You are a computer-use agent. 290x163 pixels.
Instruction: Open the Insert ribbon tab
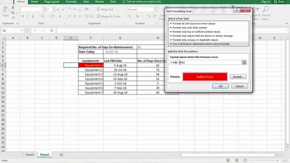[x=34, y=2]
